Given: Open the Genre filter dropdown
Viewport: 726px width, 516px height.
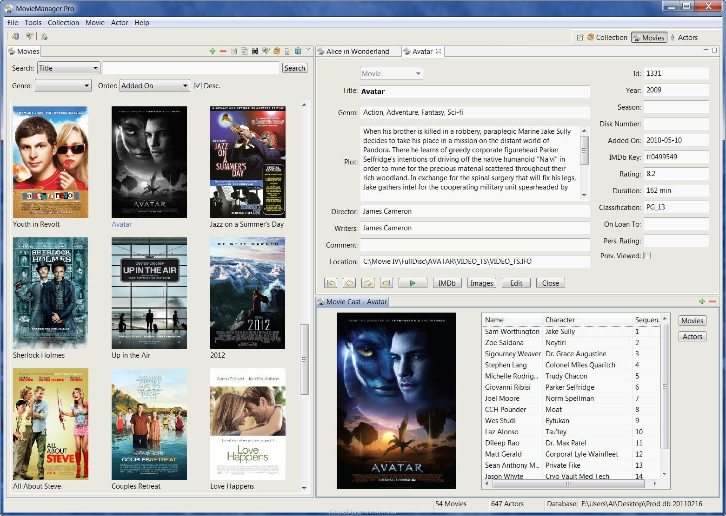Looking at the screenshot, I should tap(63, 85).
